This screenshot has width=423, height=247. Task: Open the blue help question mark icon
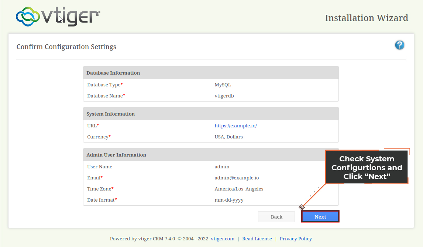coord(399,45)
